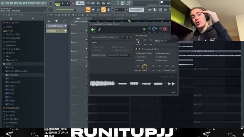Open the EDIT menu

click(7, 3)
